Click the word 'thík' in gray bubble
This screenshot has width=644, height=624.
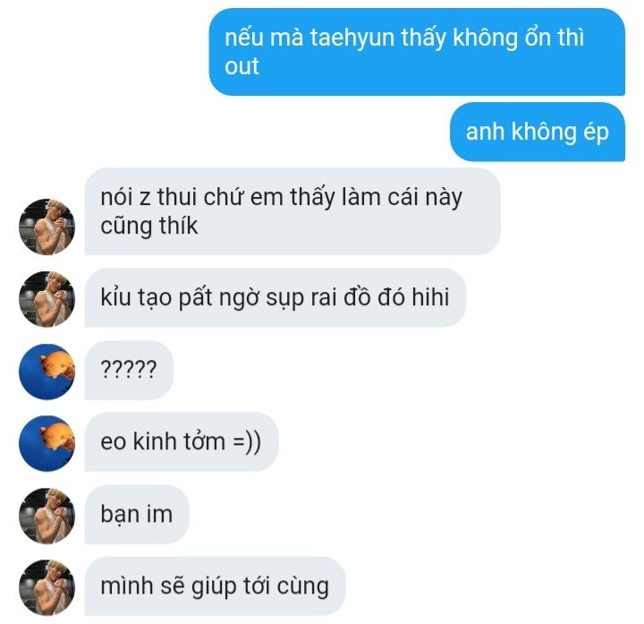coord(178,226)
